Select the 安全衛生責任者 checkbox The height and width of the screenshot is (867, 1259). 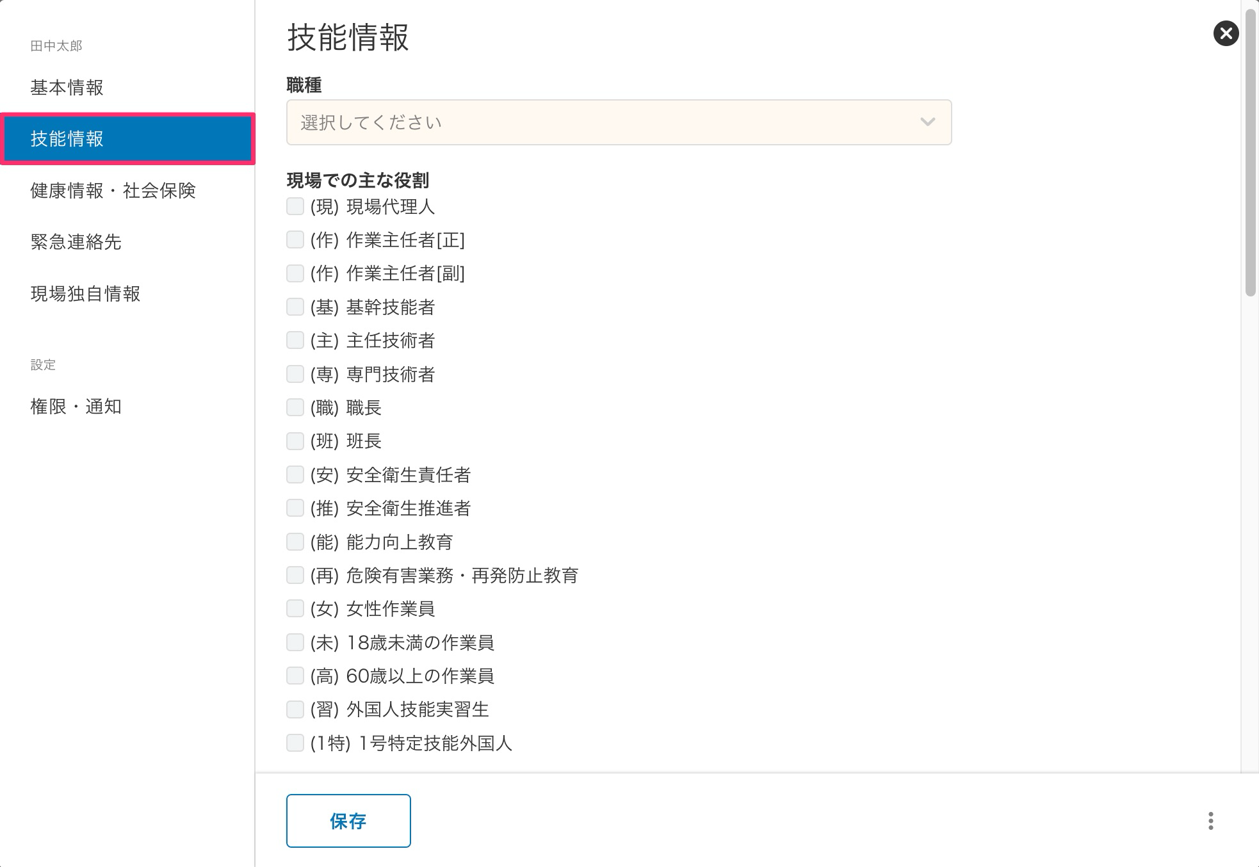click(295, 474)
